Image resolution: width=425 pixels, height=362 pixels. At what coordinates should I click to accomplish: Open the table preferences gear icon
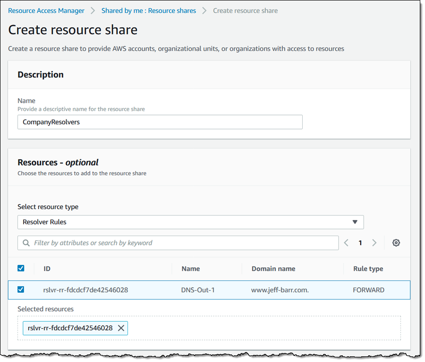(x=396, y=243)
